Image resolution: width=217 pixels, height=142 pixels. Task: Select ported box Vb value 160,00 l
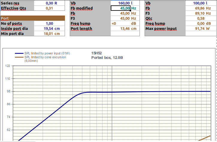125,3
